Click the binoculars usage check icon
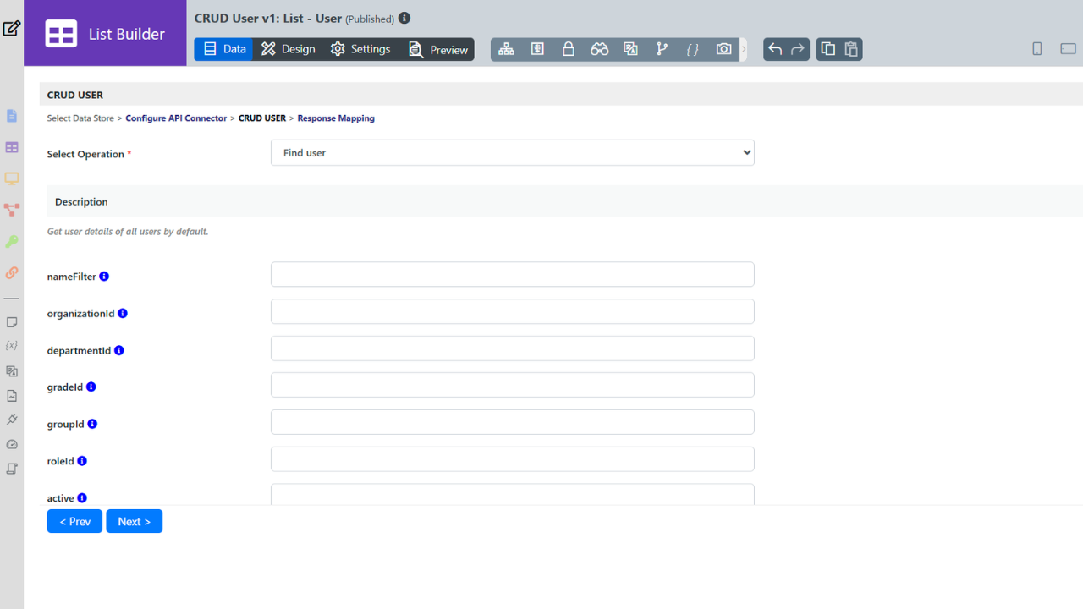1083x609 pixels. tap(599, 49)
